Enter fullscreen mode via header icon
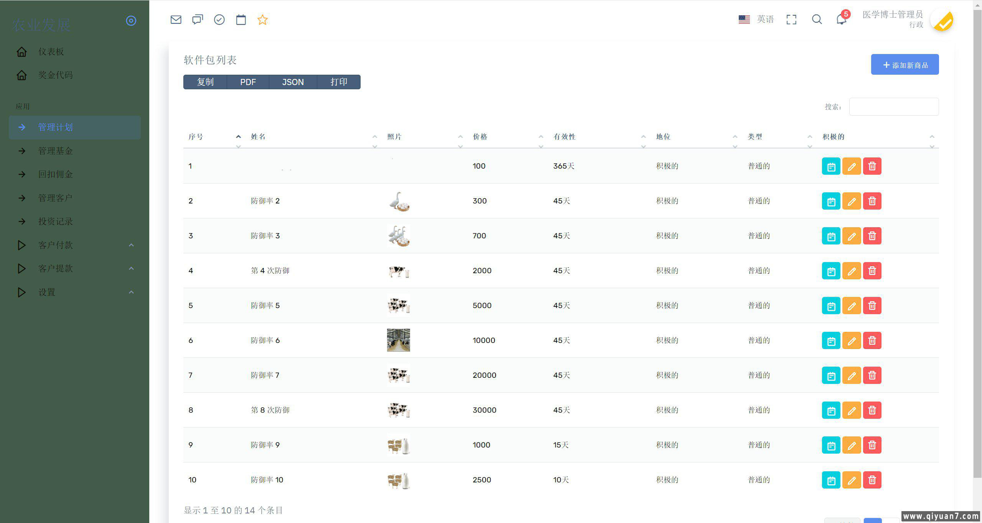This screenshot has width=982, height=523. (791, 20)
